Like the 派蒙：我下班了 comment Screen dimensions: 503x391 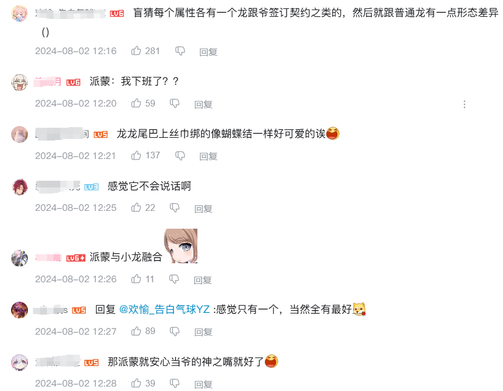[136, 103]
